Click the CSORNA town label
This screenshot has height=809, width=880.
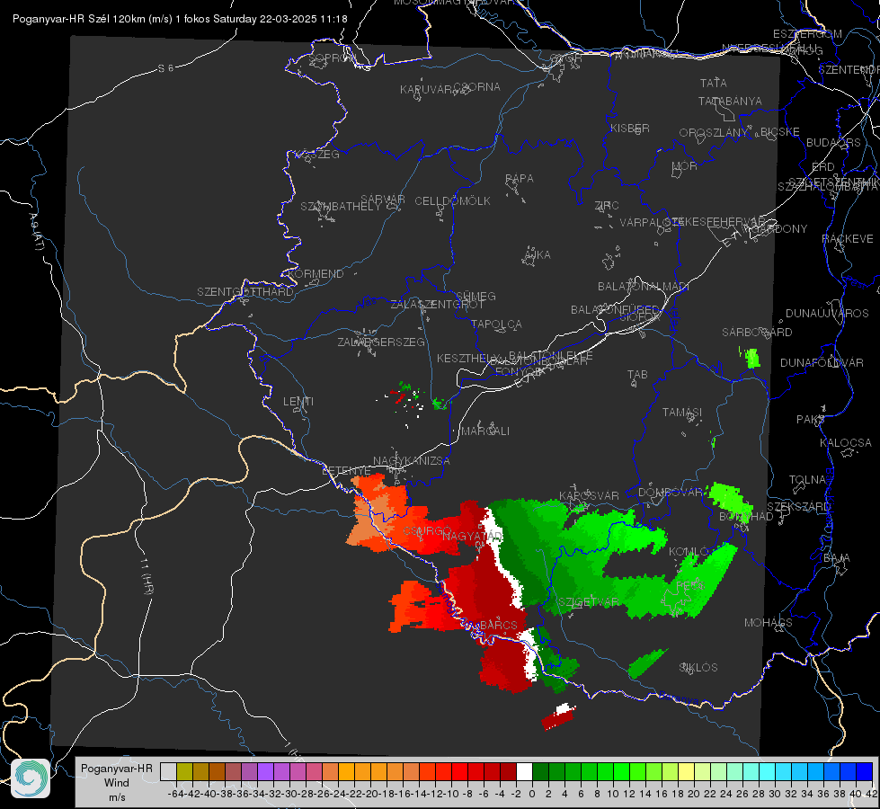[477, 87]
